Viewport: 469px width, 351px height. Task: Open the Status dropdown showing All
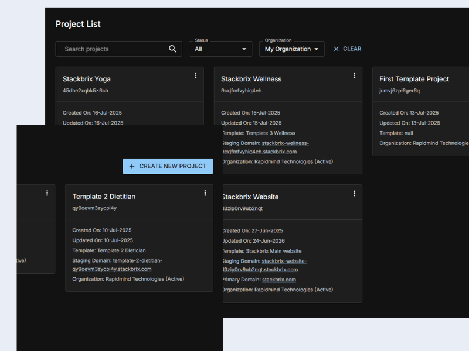pyautogui.click(x=220, y=49)
